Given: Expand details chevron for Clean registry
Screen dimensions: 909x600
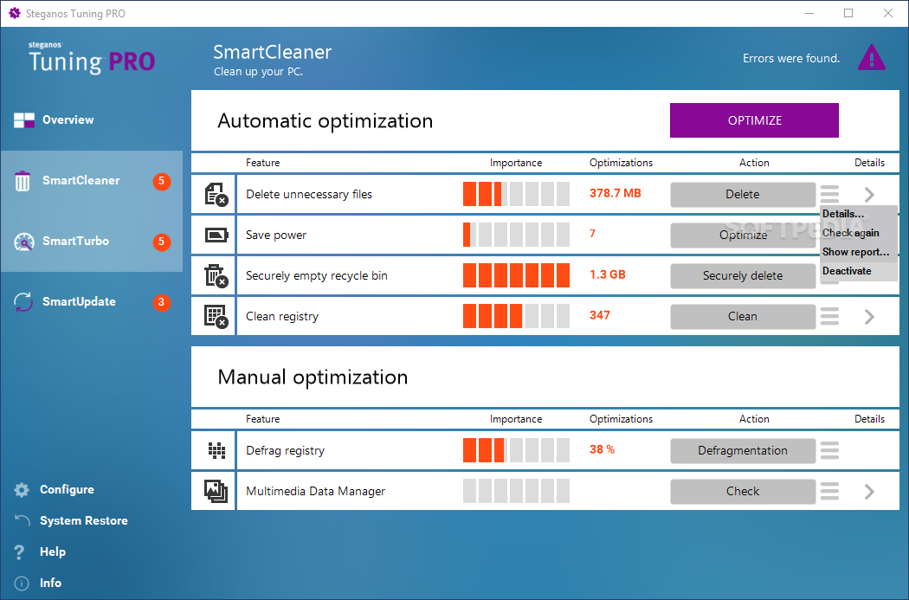Looking at the screenshot, I should pyautogui.click(x=869, y=317).
